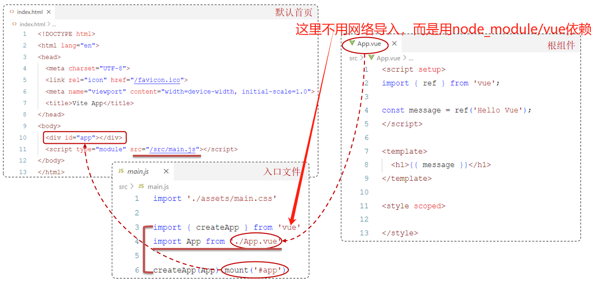Click the import './assets/main.css' line

(215, 198)
